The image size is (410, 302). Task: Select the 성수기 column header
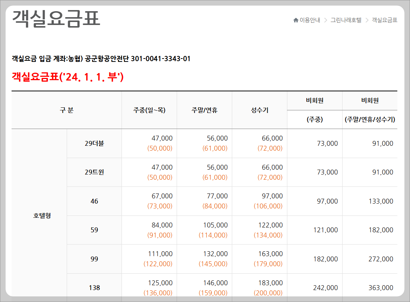pyautogui.click(x=259, y=110)
